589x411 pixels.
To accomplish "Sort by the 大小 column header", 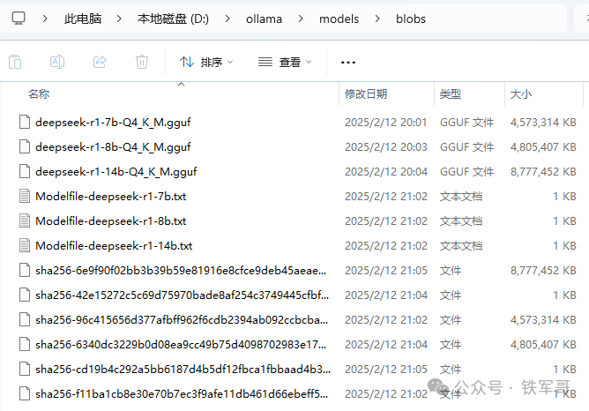I will [520, 93].
